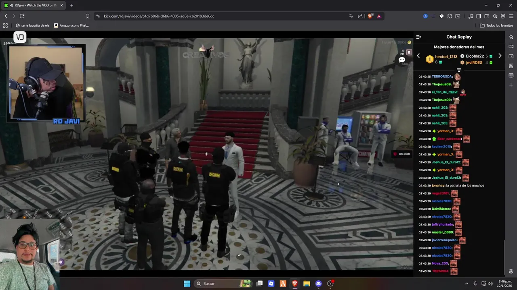This screenshot has height=290, width=517.
Task: Click TERRORGDA username in chat
Action: [x=442, y=77]
